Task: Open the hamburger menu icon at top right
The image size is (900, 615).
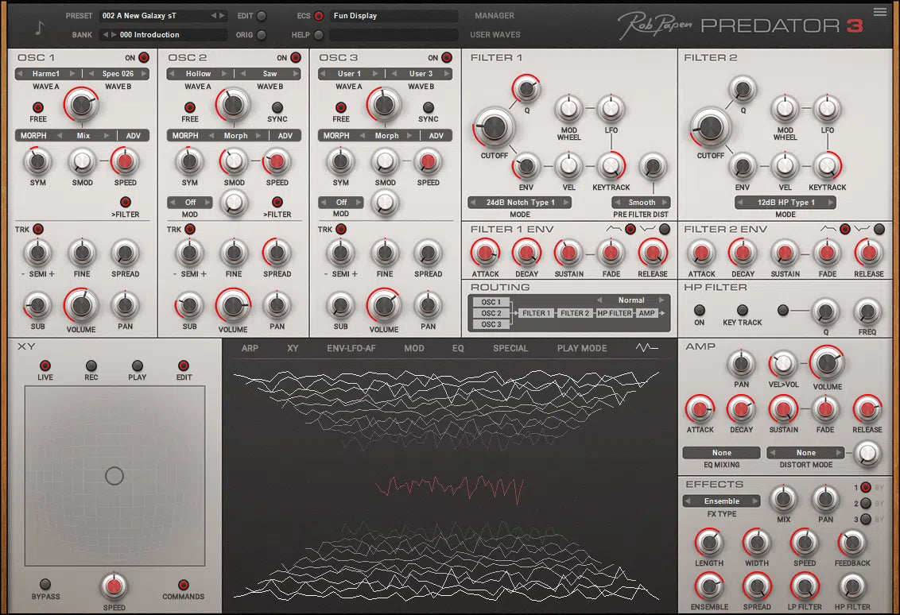Action: tap(879, 11)
